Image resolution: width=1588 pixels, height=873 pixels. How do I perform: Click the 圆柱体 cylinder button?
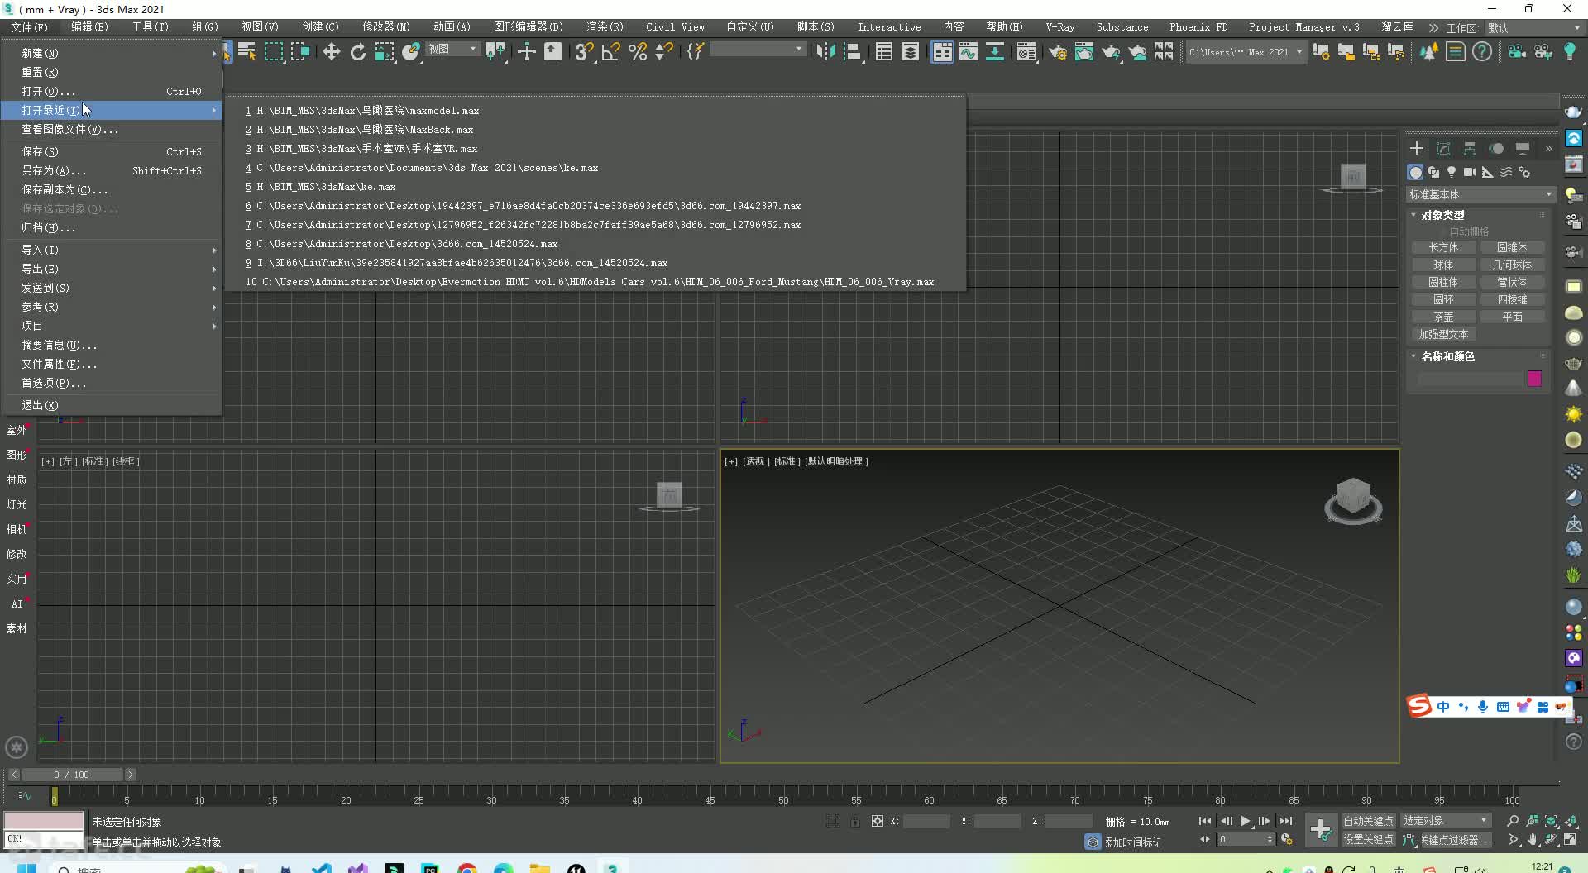pyautogui.click(x=1443, y=283)
